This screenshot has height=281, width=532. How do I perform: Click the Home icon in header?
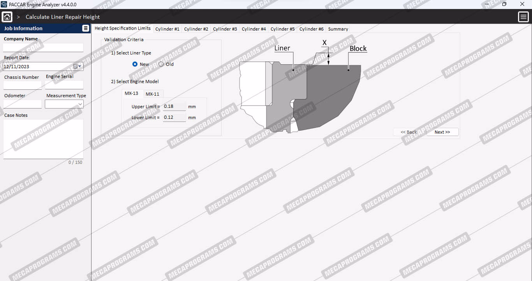point(7,17)
